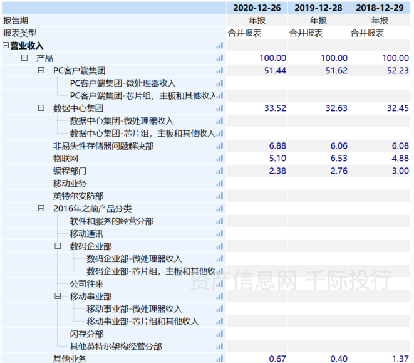Click chart icon in 其他业务 row
The height and width of the screenshot is (363, 414).
click(x=219, y=359)
